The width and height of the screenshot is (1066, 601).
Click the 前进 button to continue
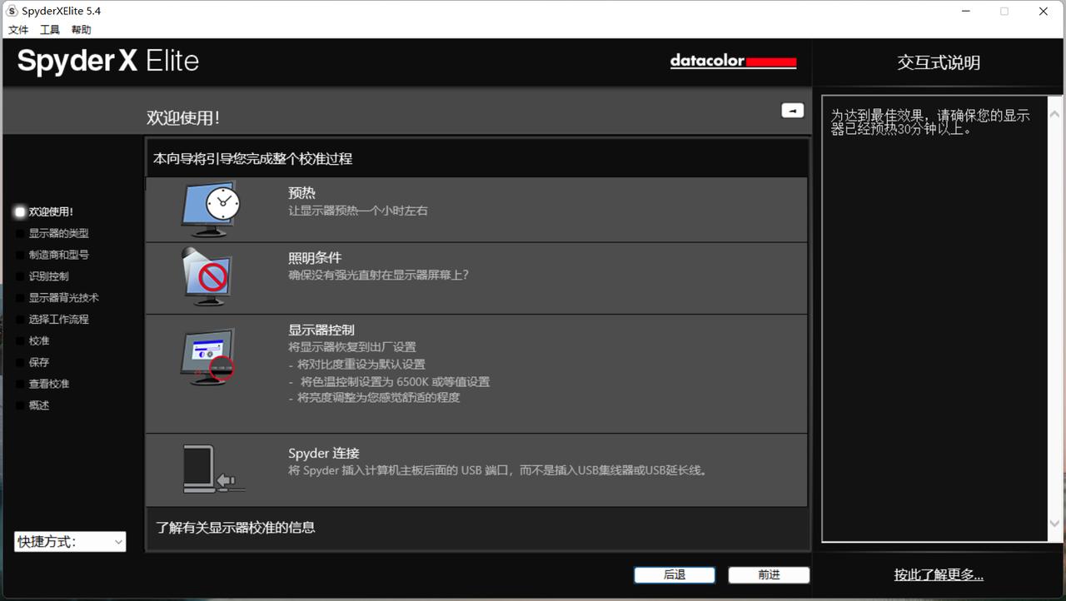[x=768, y=574]
